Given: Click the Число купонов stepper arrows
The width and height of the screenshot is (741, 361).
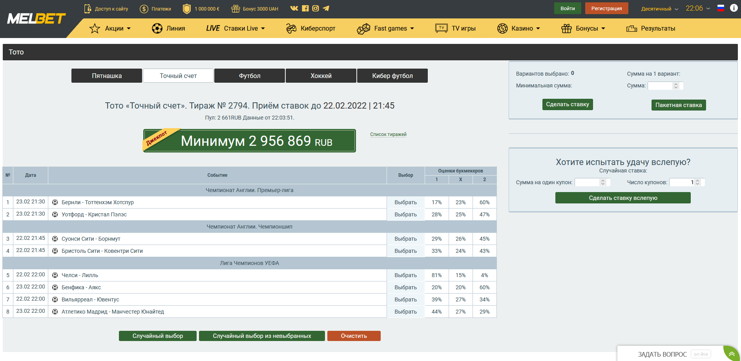Looking at the screenshot, I should point(697,182).
